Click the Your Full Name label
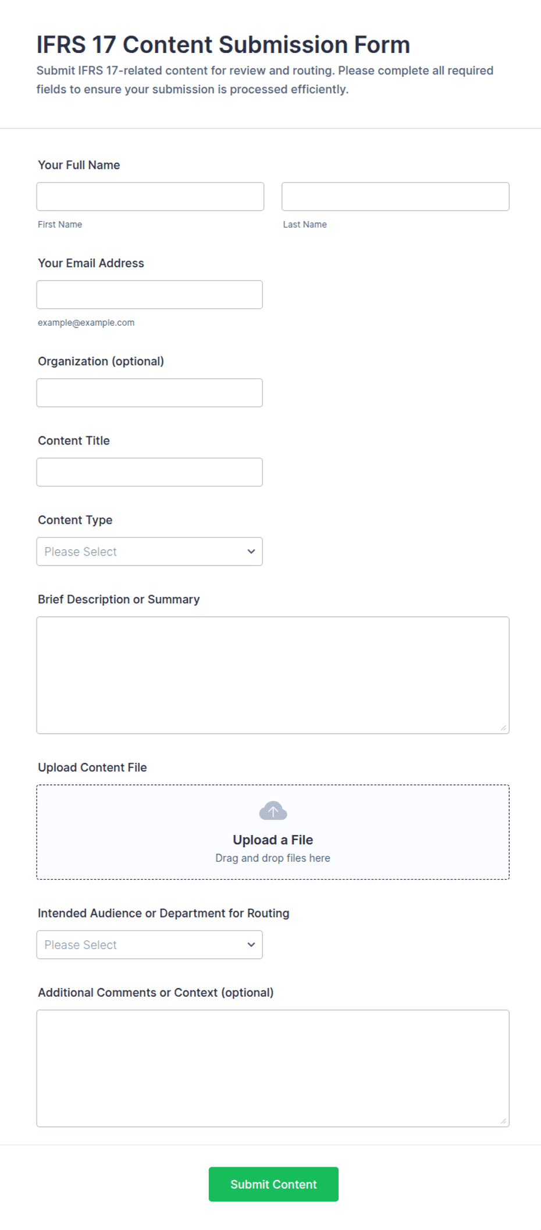Screen dimensions: 541x1230 tap(79, 165)
